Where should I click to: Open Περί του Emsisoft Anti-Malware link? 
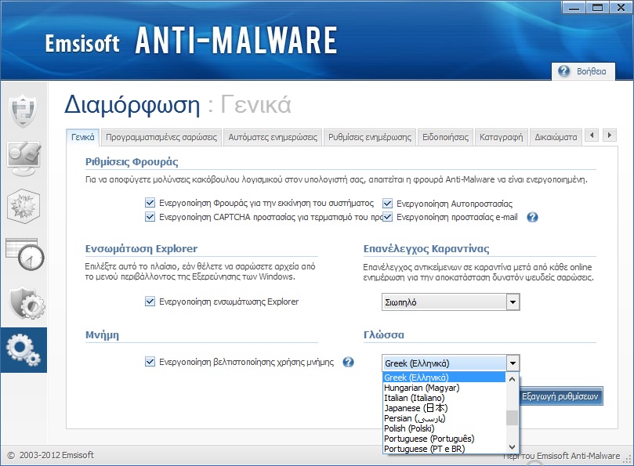[x=562, y=456]
